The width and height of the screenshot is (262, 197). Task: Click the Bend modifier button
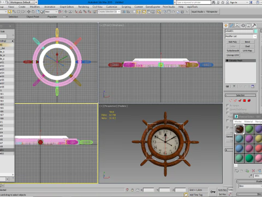247,42
